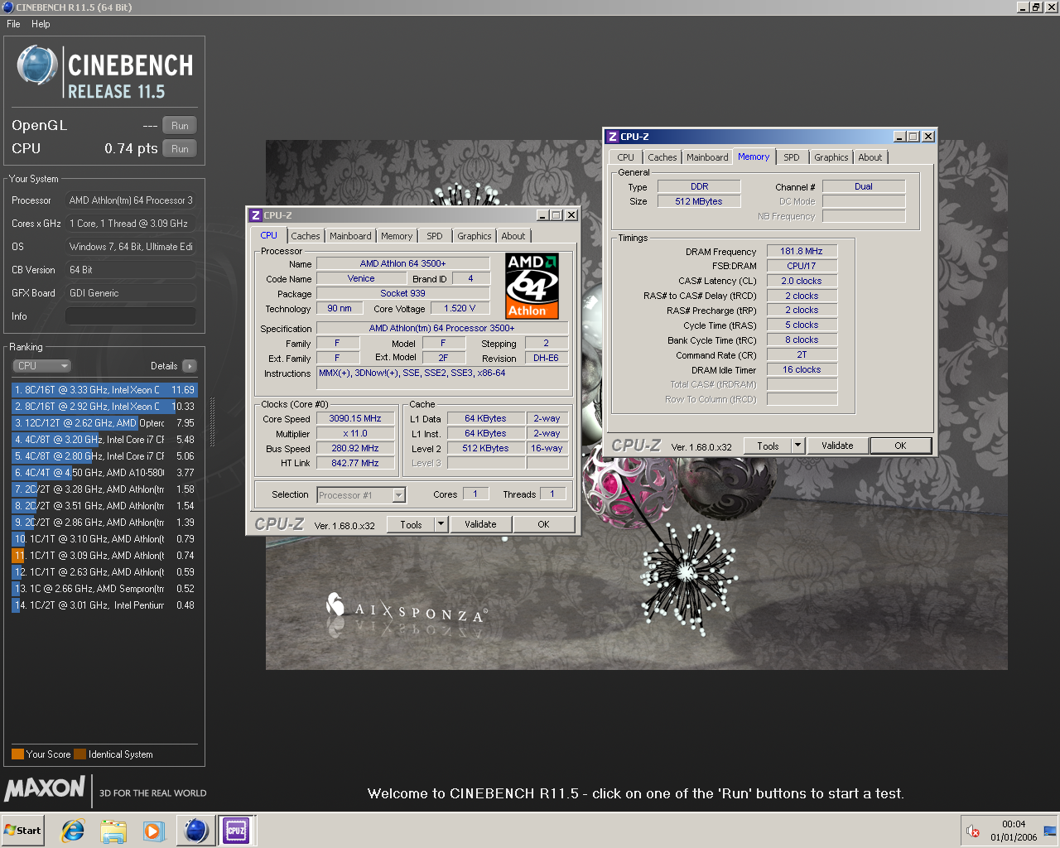Click Tools button in CPU-Z CPU window
The height and width of the screenshot is (848, 1060).
pyautogui.click(x=411, y=524)
